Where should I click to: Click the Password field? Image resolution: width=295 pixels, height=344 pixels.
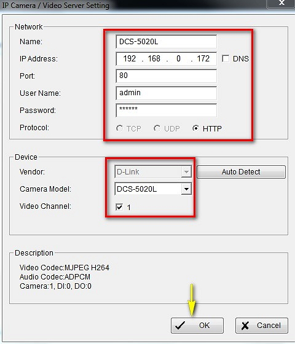click(x=166, y=111)
